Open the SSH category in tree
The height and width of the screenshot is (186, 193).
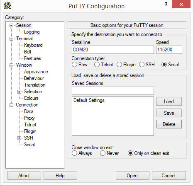29,138
